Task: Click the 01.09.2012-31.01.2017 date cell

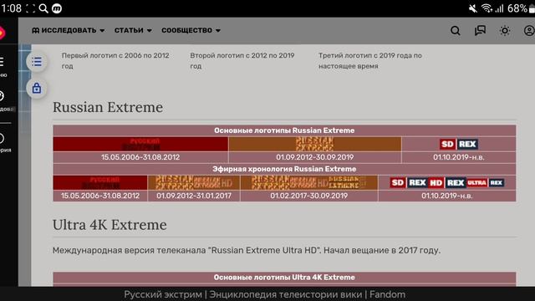Action: [194, 196]
